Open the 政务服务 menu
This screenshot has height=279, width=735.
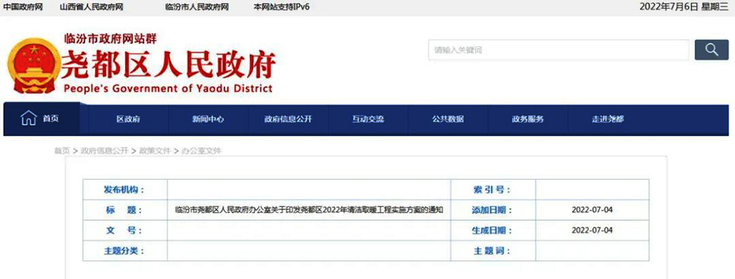pyautogui.click(x=528, y=119)
